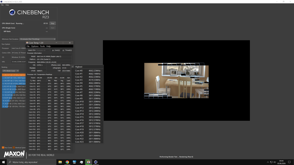The width and height of the screenshot is (294, 165).
Task: Launch Google Chrome from the taskbar
Action: pos(67,162)
